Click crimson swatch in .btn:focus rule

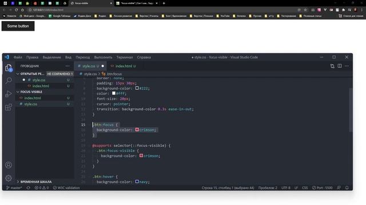coord(137,129)
